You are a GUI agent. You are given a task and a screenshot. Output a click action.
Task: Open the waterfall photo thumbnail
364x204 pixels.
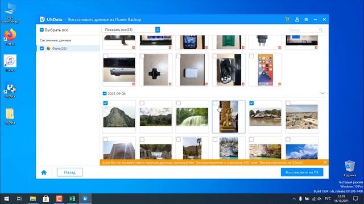pyautogui.click(x=192, y=117)
